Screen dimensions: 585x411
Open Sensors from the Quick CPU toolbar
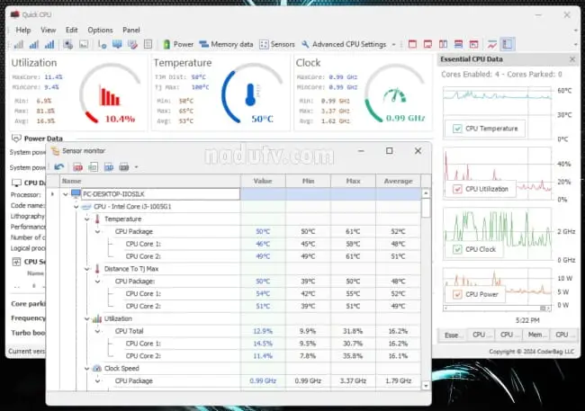[277, 44]
